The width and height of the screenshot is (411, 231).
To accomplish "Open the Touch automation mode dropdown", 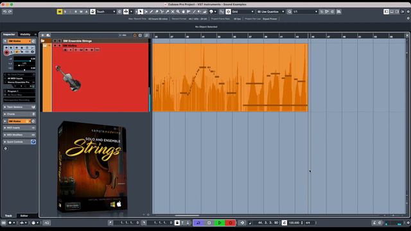I will click(105, 12).
